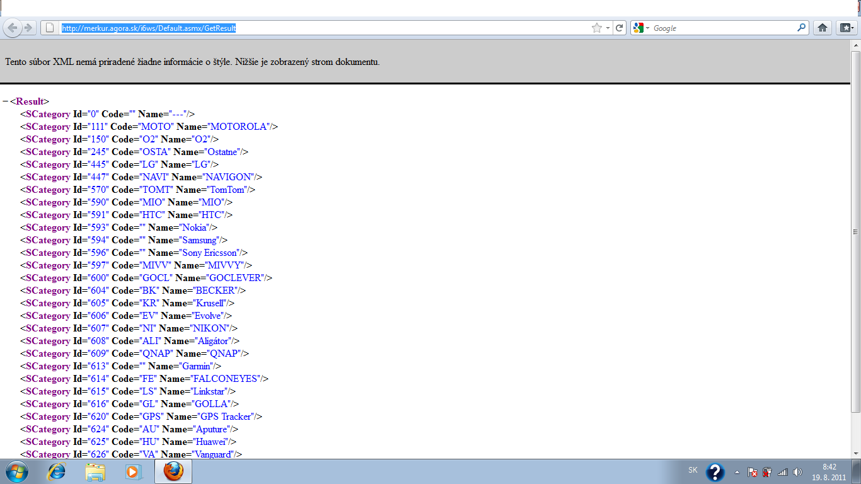Screen dimensions: 861x484
Task: Click the HTC category row
Action: coord(127,215)
